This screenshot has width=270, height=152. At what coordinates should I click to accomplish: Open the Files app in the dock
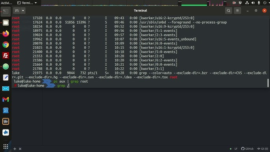tap(6, 22)
